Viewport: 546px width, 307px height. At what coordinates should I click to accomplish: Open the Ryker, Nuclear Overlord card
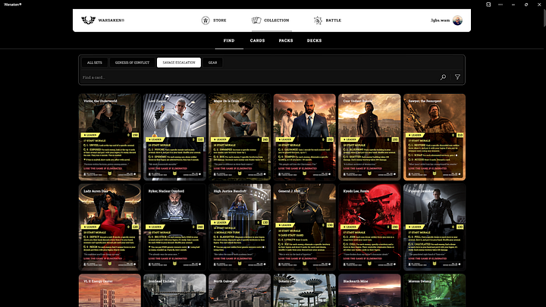coord(174,227)
